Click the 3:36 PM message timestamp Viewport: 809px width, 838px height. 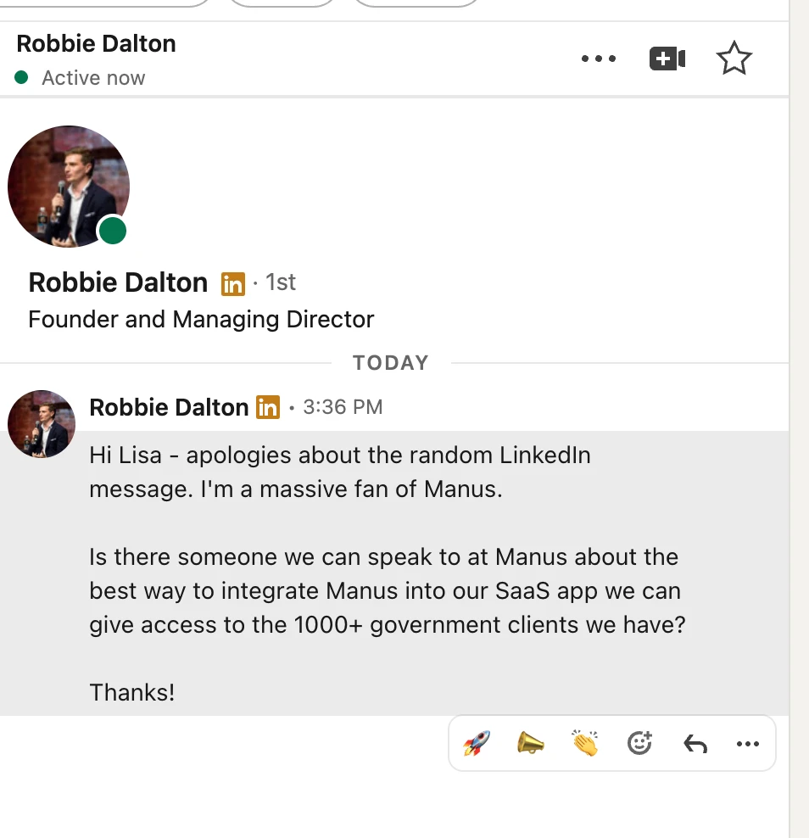point(343,408)
